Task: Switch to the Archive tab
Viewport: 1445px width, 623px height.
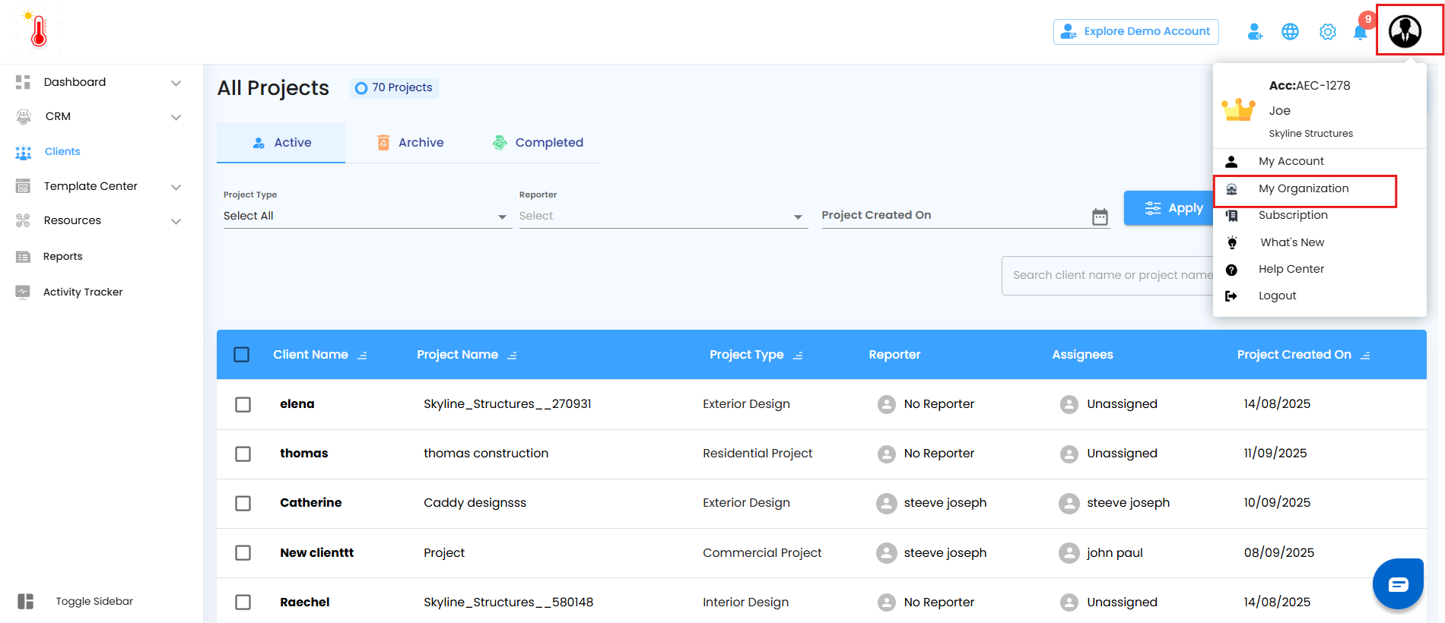Action: point(411,143)
